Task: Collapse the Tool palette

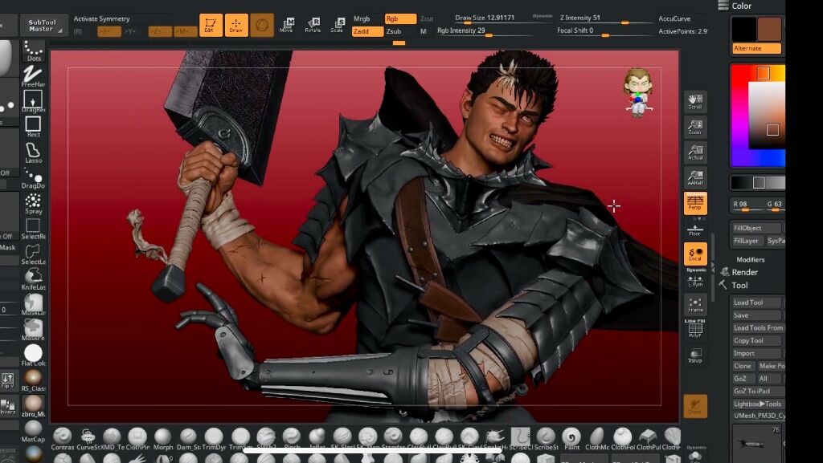Action: (739, 286)
